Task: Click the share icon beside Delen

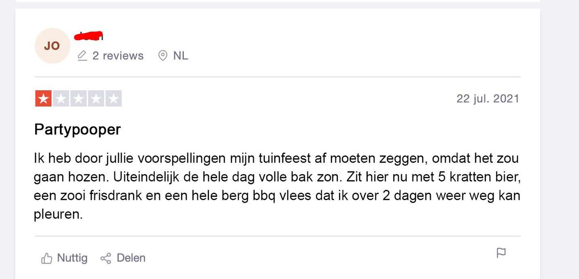Action: tap(106, 259)
